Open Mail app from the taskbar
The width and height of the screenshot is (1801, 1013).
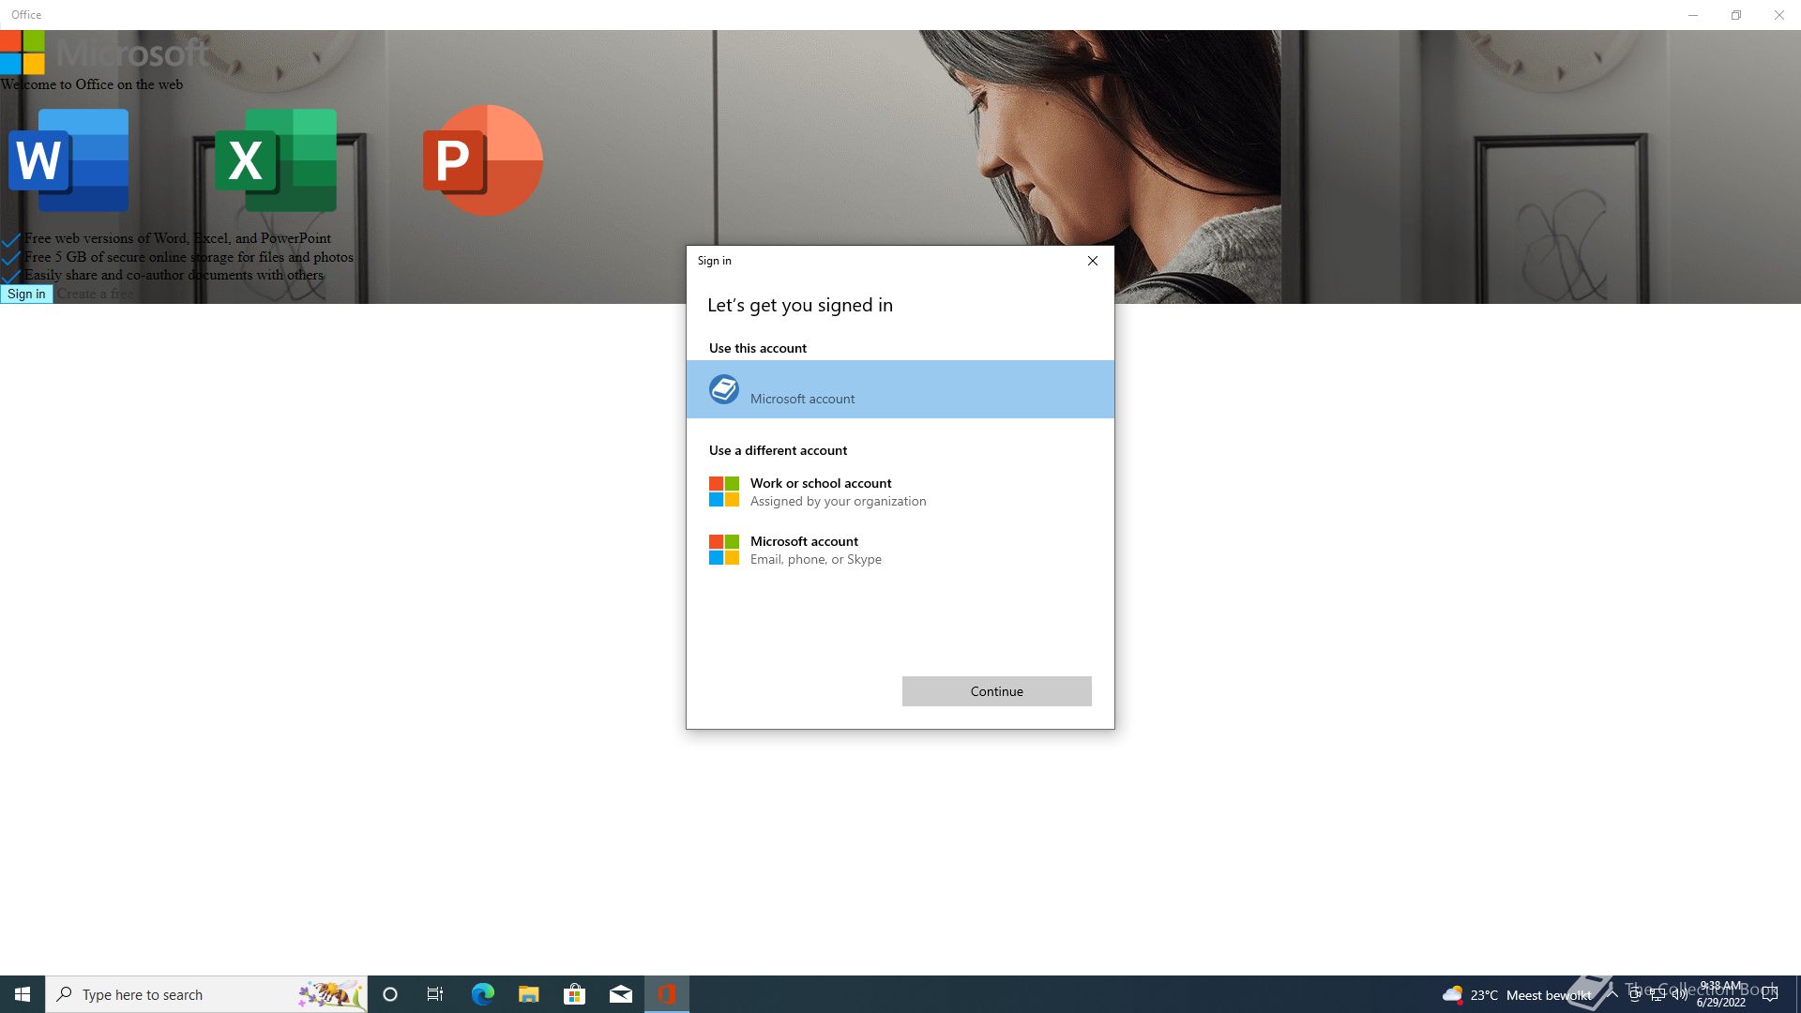pyautogui.click(x=620, y=994)
